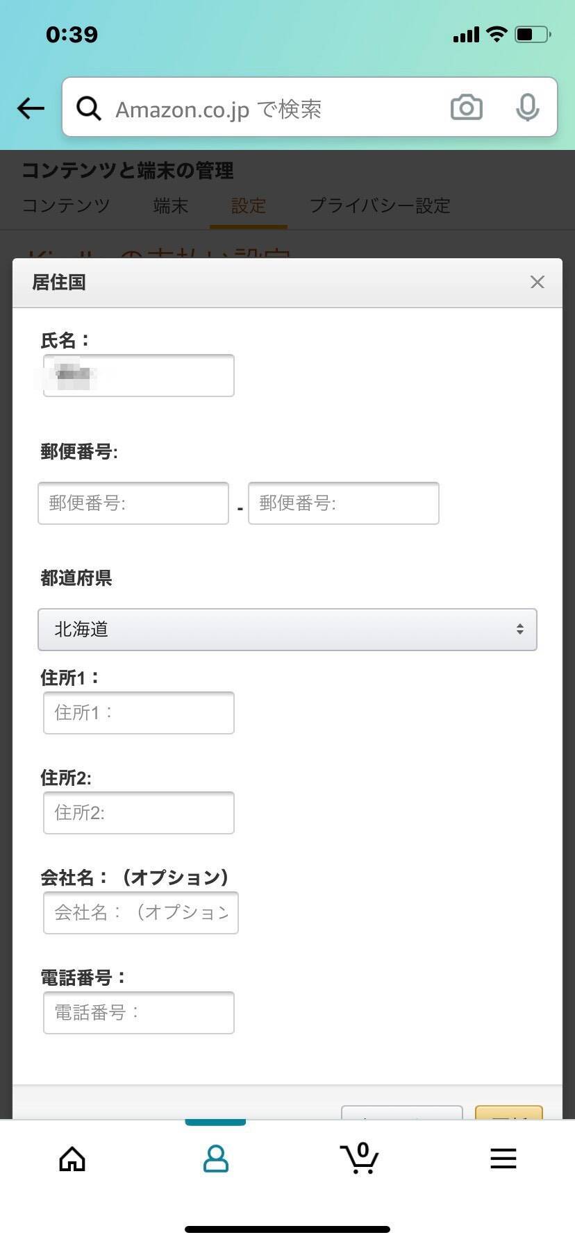Switch to the 端末 tab

pyautogui.click(x=171, y=205)
